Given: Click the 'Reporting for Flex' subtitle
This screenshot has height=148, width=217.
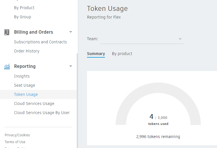Looking at the screenshot, I should (104, 17).
